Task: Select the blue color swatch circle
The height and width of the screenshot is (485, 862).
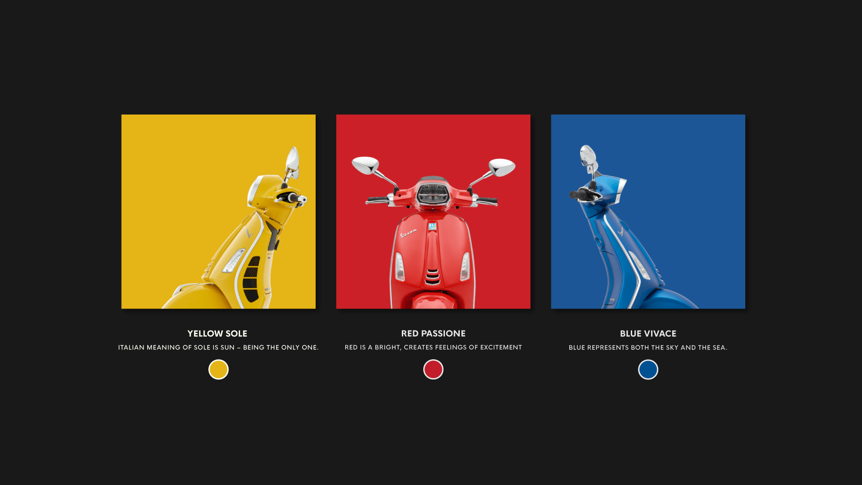Action: (648, 370)
